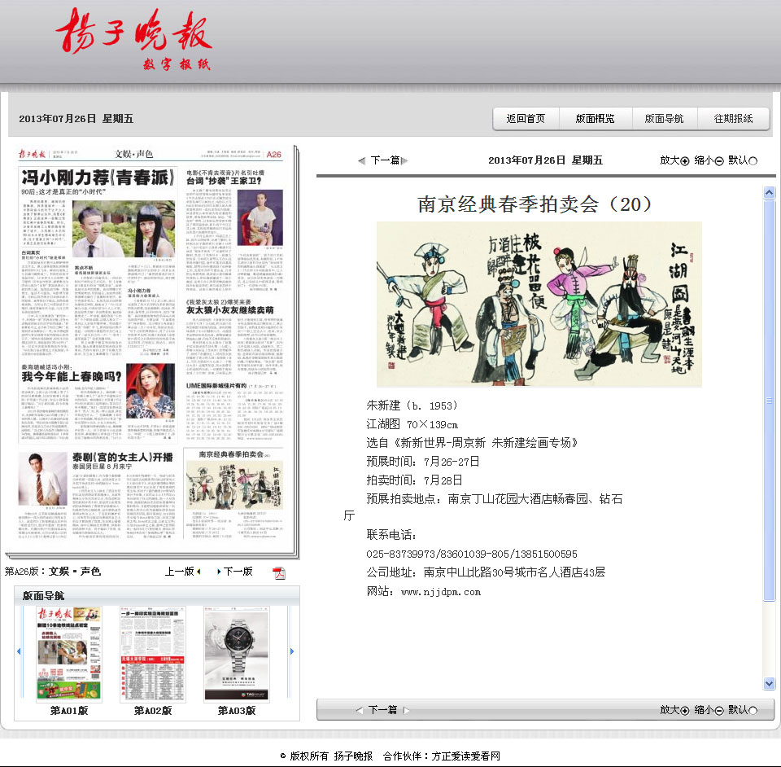The width and height of the screenshot is (781, 767).
Task: Open the 台词"抄袭"王家卫? article on the page preview
Action: (x=224, y=181)
